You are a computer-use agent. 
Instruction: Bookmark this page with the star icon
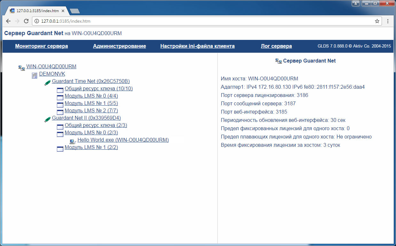377,21
